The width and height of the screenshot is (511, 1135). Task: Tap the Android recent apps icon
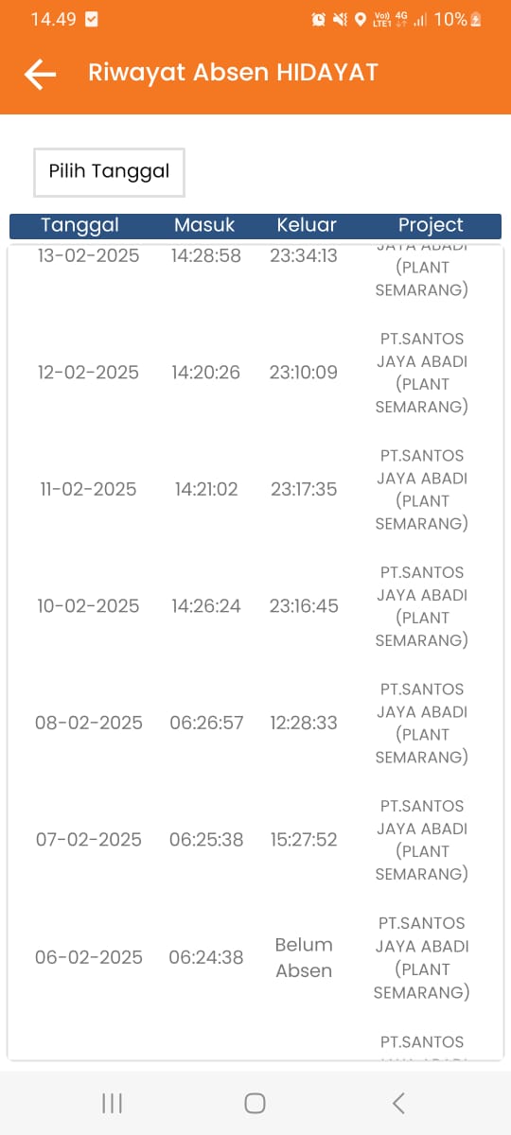pyautogui.click(x=112, y=1103)
